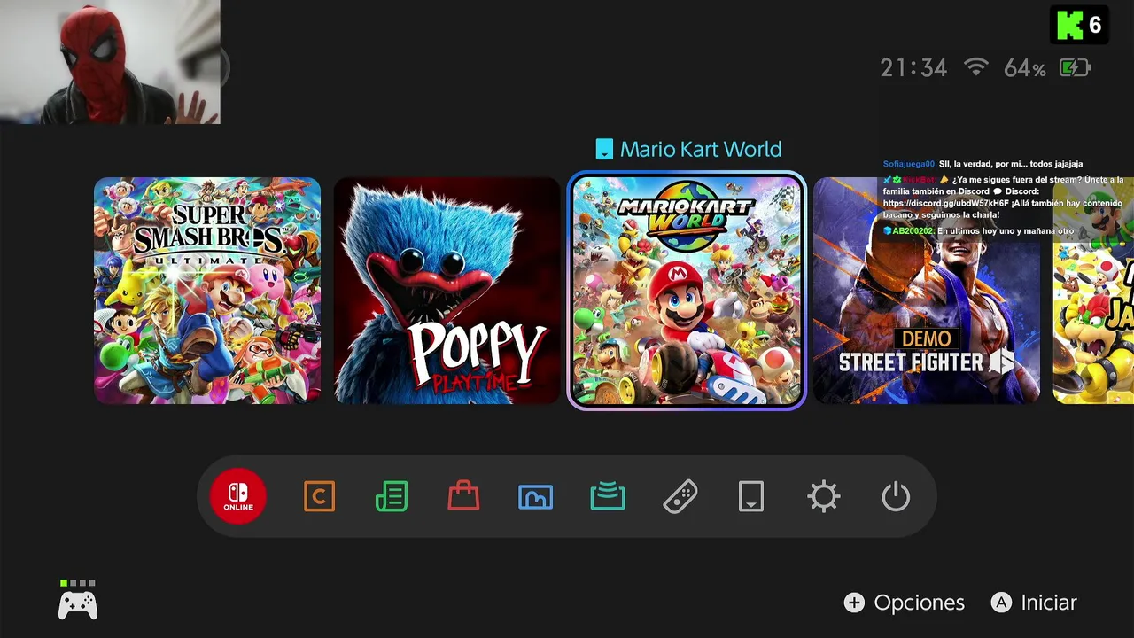Open GameShare icon in dock
Viewport: 1134px width, 638px height.
coord(608,496)
